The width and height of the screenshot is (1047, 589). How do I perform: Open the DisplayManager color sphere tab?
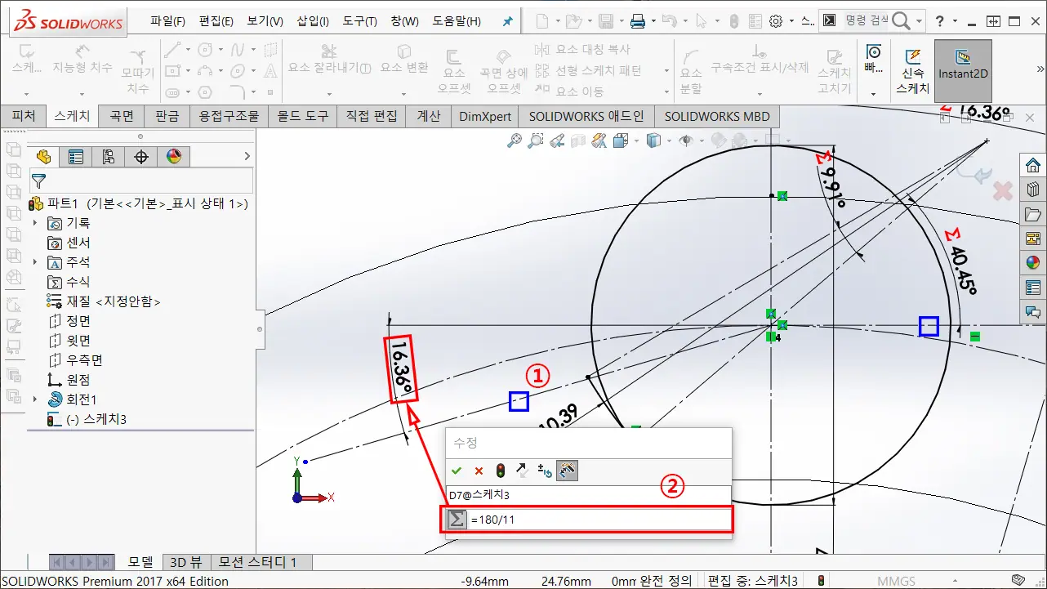point(173,156)
